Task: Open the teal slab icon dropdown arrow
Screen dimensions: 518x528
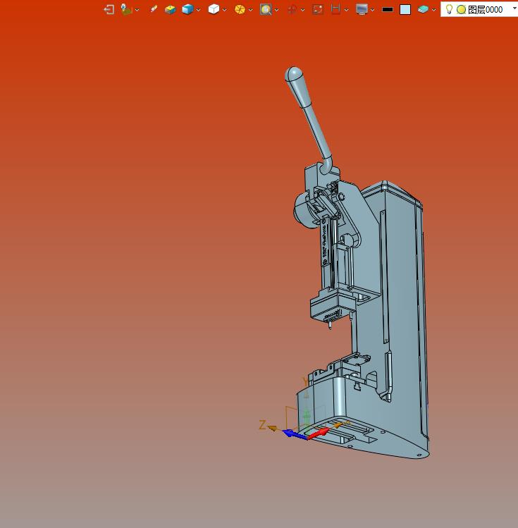Action: [434, 10]
